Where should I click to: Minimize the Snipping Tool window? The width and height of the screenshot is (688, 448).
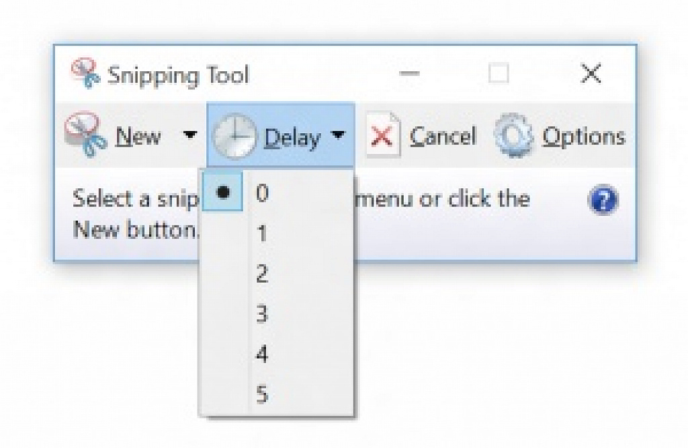click(409, 73)
